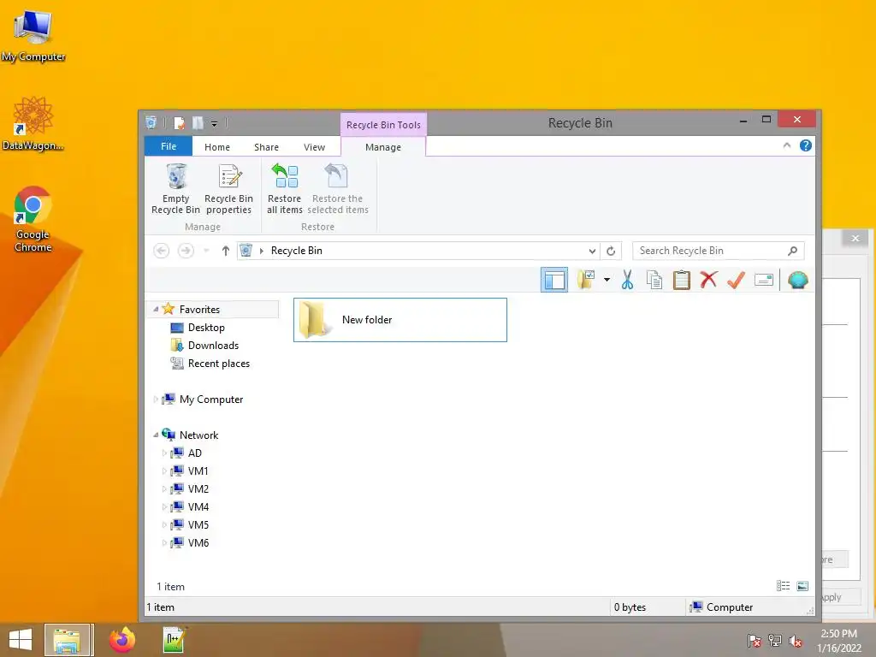
Task: Click Recycle Bin icon in title bar
Action: tap(151, 122)
